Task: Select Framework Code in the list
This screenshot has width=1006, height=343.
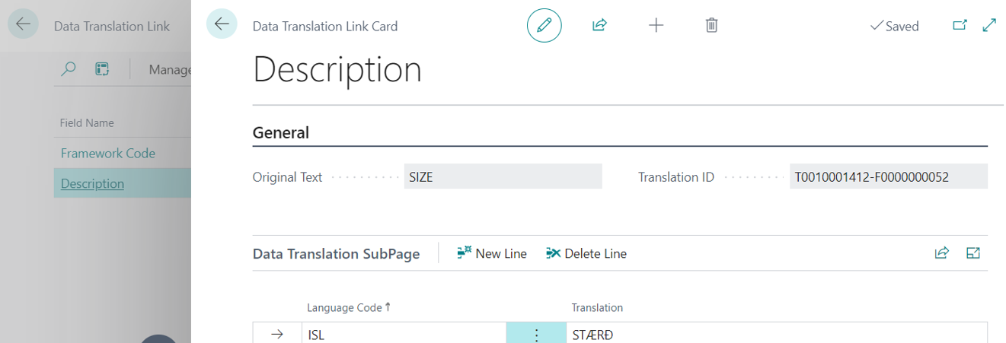Action: pos(108,153)
